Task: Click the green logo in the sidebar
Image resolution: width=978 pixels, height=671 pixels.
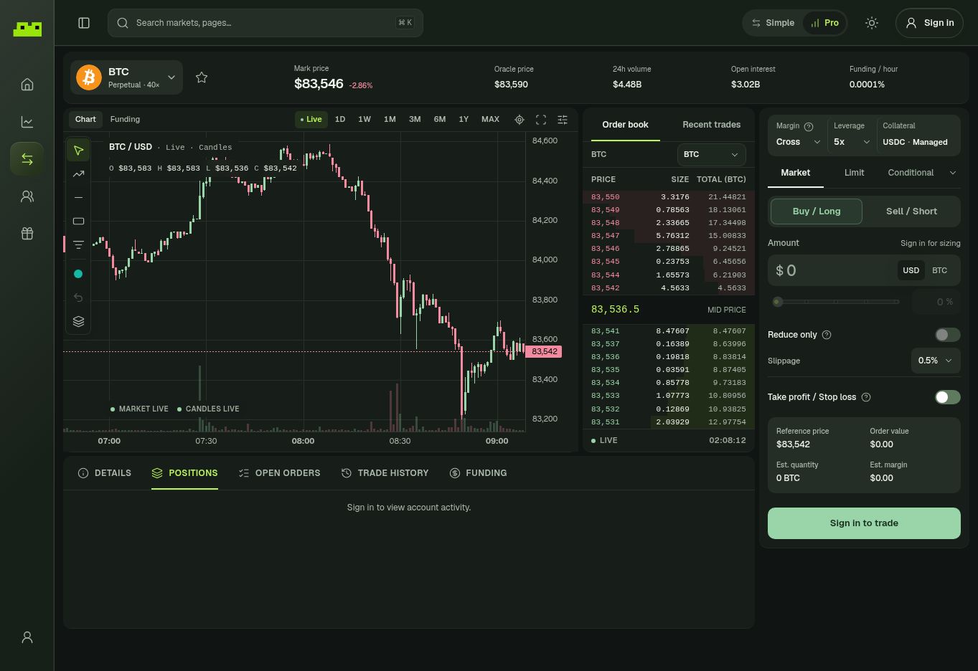Action: point(27,29)
